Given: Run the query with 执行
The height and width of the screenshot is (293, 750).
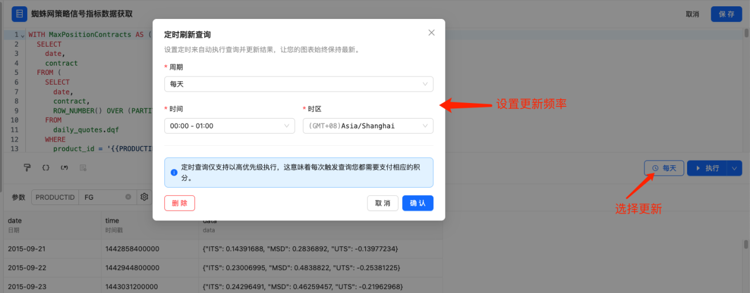Looking at the screenshot, I should coord(707,168).
